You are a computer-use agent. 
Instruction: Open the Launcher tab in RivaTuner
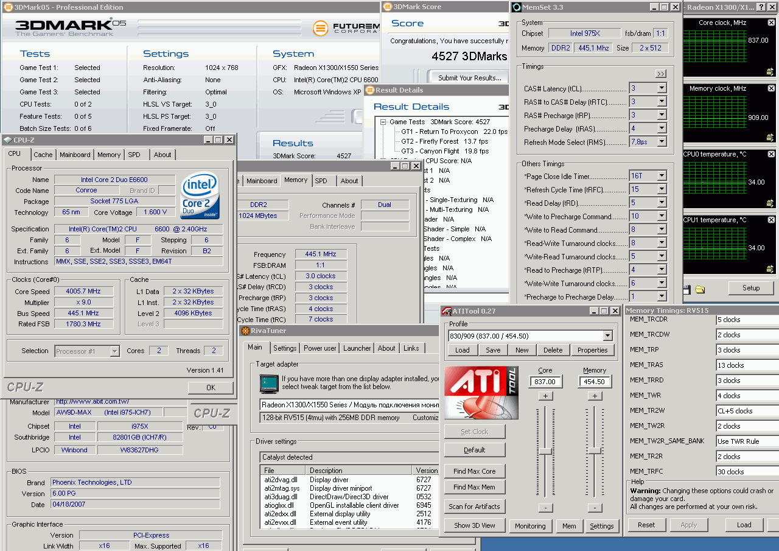pos(357,348)
